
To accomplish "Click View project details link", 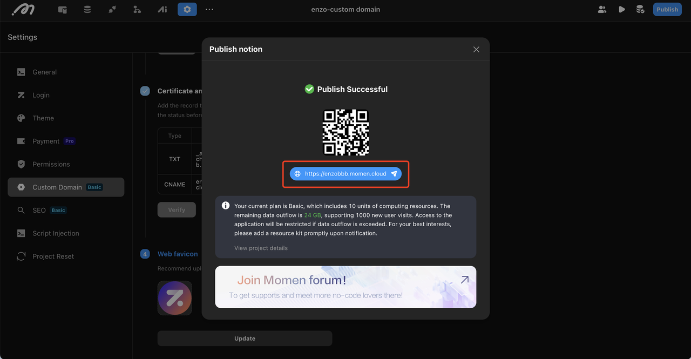I will point(261,248).
